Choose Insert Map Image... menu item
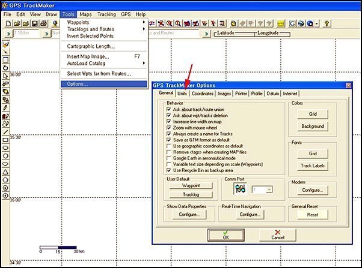Viewport: 362px width, 268px height. (104, 56)
